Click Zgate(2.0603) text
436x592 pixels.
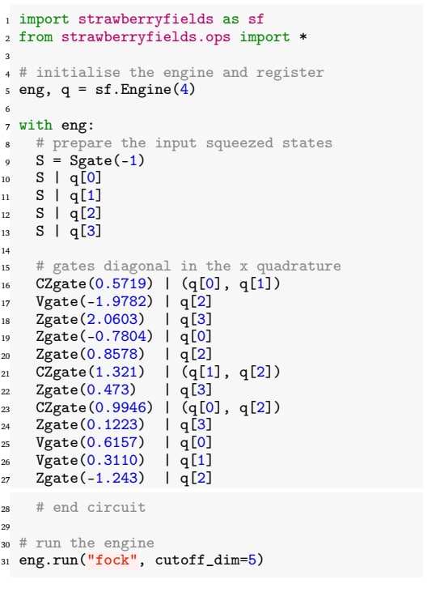tap(90, 319)
